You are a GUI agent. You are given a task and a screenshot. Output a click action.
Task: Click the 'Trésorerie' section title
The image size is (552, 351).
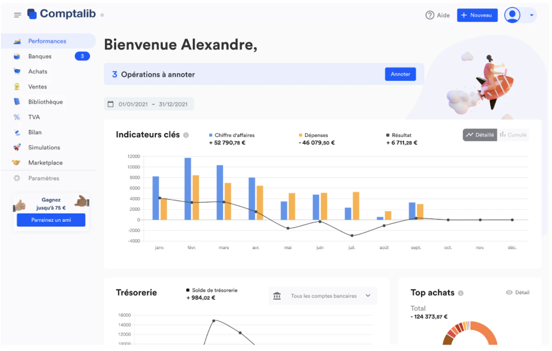136,292
